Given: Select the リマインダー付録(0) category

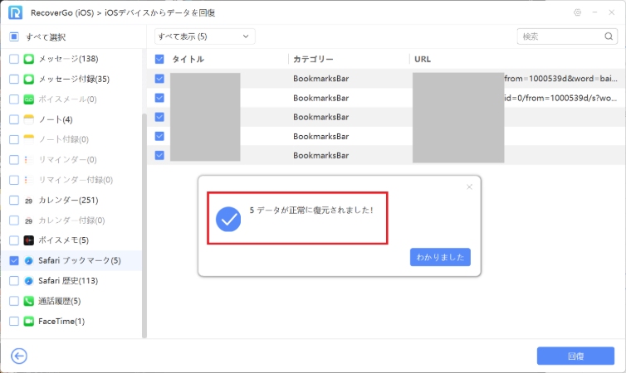Looking at the screenshot, I should coord(76,180).
